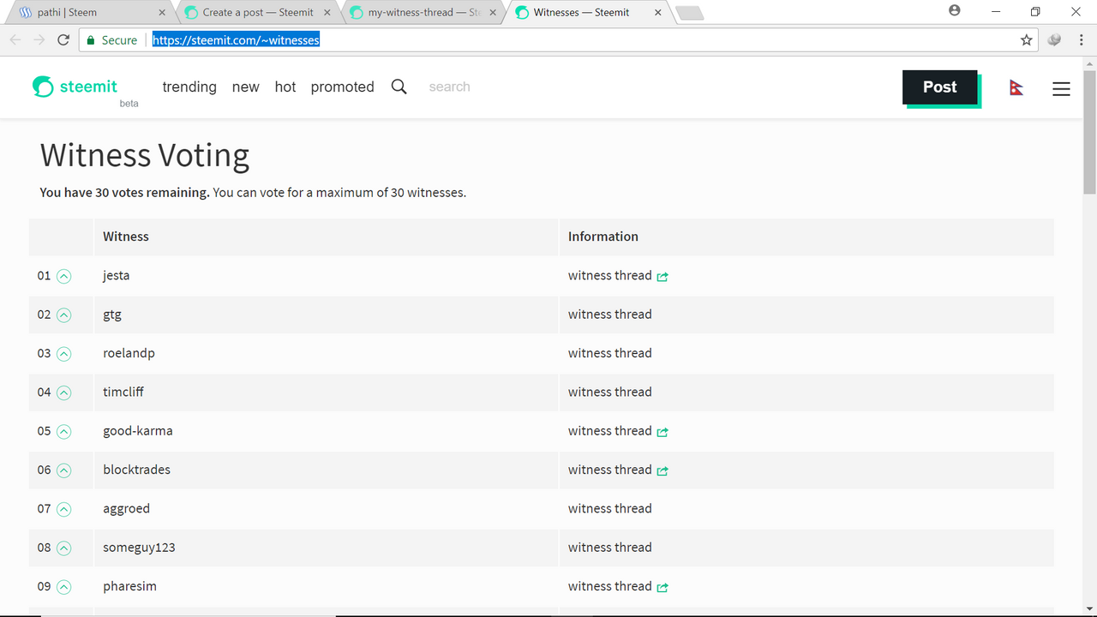The width and height of the screenshot is (1097, 617).
Task: Click the Nepal flag avatar icon
Action: pyautogui.click(x=1016, y=87)
